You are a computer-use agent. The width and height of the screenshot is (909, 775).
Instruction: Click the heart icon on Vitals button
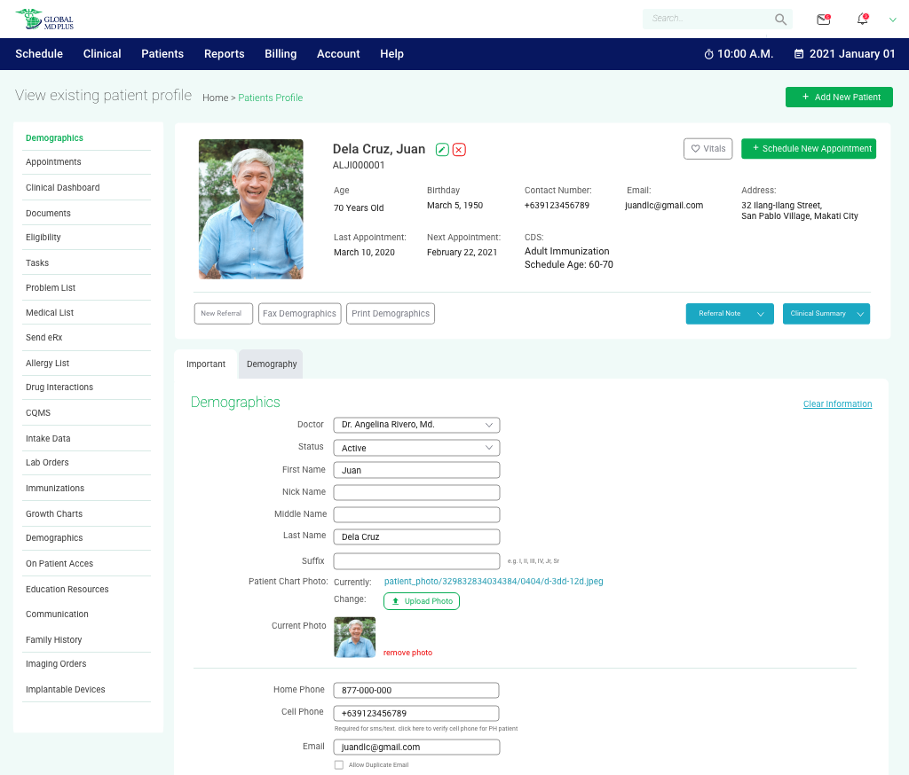pyautogui.click(x=695, y=148)
